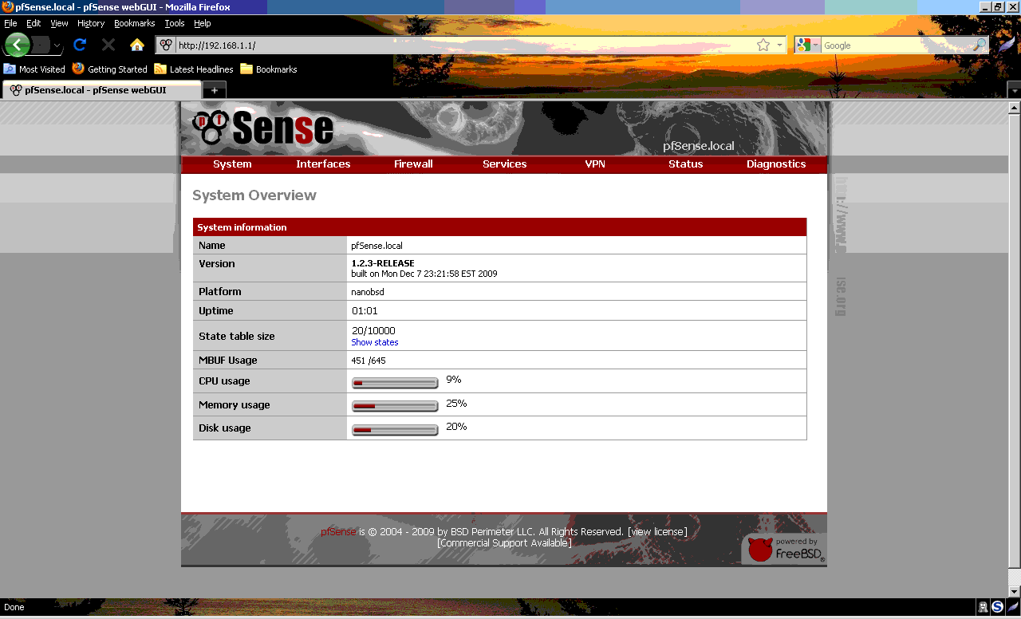Click the 451 /645 MBUF usage value

[369, 361]
